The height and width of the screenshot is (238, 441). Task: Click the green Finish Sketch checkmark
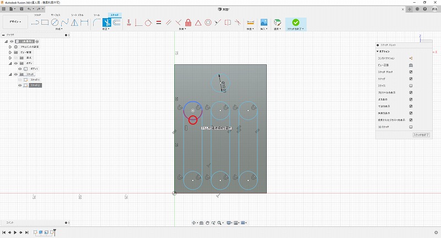point(296,23)
